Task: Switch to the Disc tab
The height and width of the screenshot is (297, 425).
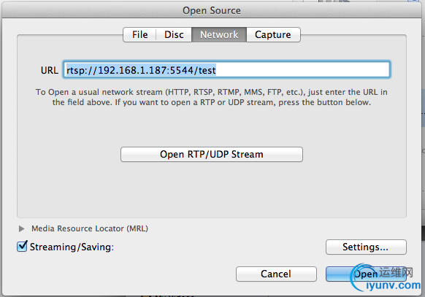Action: [x=174, y=34]
